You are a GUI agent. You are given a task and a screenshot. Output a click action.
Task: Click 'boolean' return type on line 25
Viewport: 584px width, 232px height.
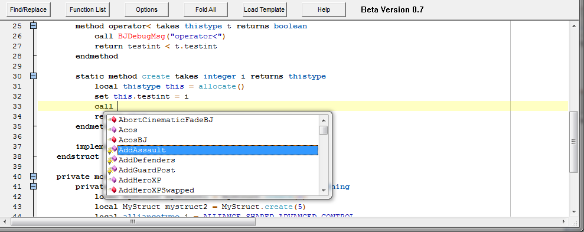point(291,26)
